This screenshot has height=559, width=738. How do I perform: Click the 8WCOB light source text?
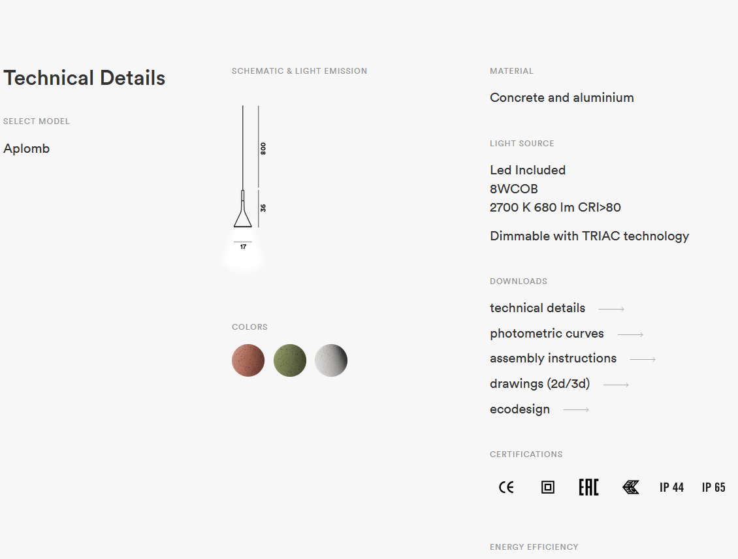point(514,189)
